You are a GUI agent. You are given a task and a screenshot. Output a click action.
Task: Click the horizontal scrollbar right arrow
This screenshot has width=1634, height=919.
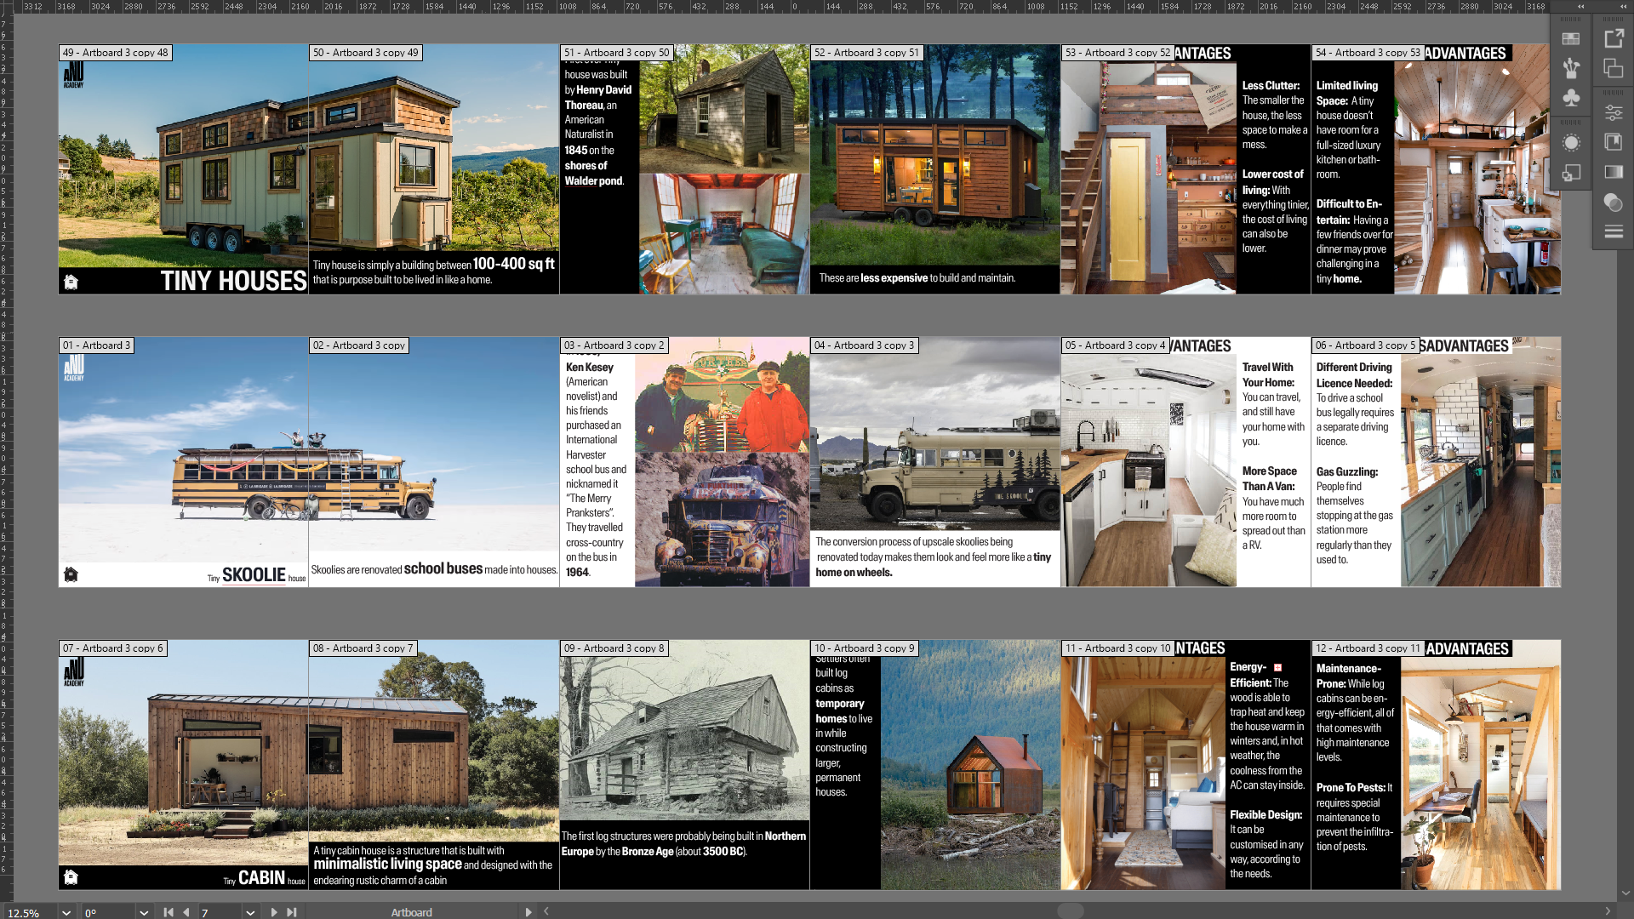pos(1608,911)
